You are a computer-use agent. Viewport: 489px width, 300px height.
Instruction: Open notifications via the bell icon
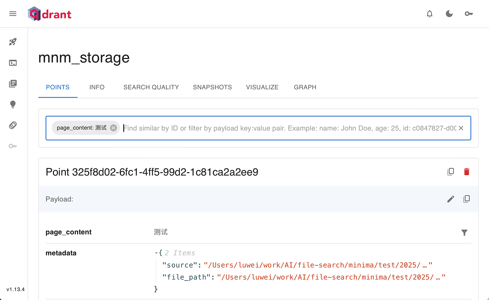coord(429,13)
